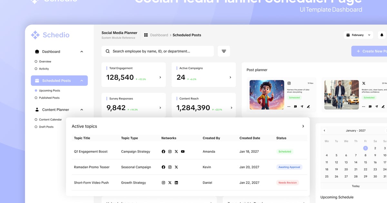Click the Create New Post button
The image size is (387, 203).
[371, 51]
